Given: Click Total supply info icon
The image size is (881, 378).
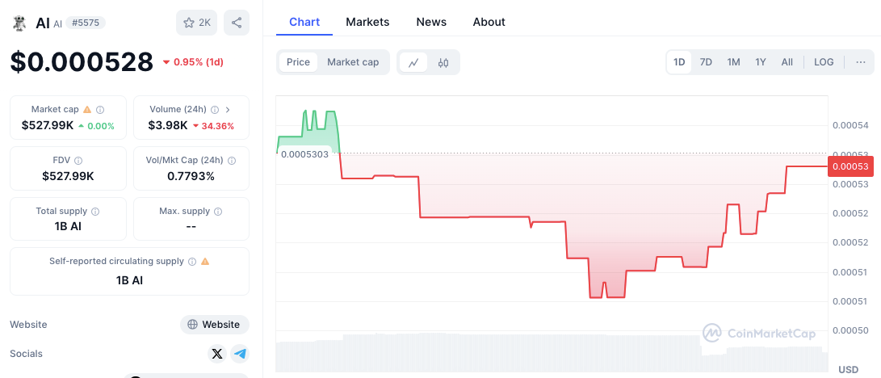Looking at the screenshot, I should 95,211.
